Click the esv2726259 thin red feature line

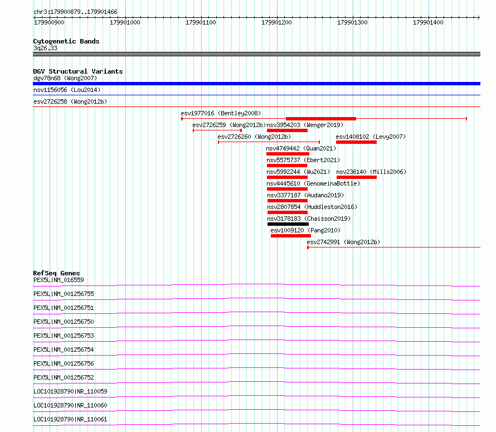click(217, 130)
